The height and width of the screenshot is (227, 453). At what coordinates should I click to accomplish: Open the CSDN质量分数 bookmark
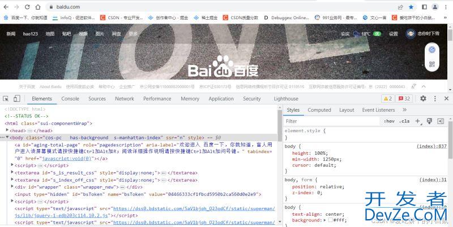click(x=240, y=18)
